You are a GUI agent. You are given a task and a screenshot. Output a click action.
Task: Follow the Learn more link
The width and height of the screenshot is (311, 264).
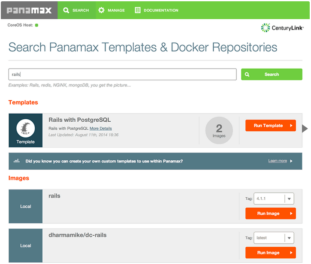click(x=278, y=161)
